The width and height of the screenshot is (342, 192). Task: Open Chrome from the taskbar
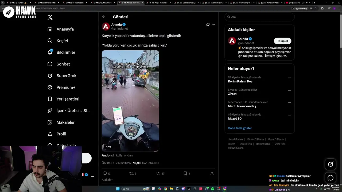(x=165, y=189)
